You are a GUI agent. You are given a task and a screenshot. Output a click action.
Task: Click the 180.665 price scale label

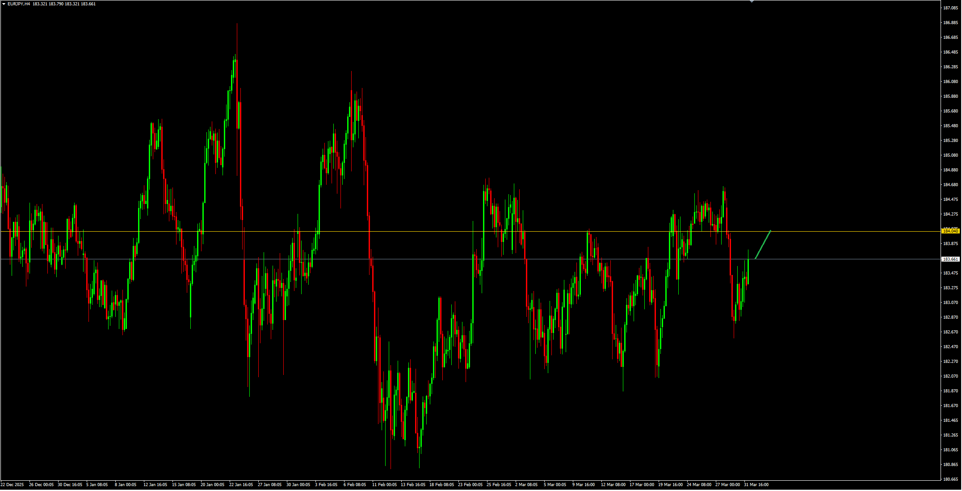pyautogui.click(x=951, y=479)
